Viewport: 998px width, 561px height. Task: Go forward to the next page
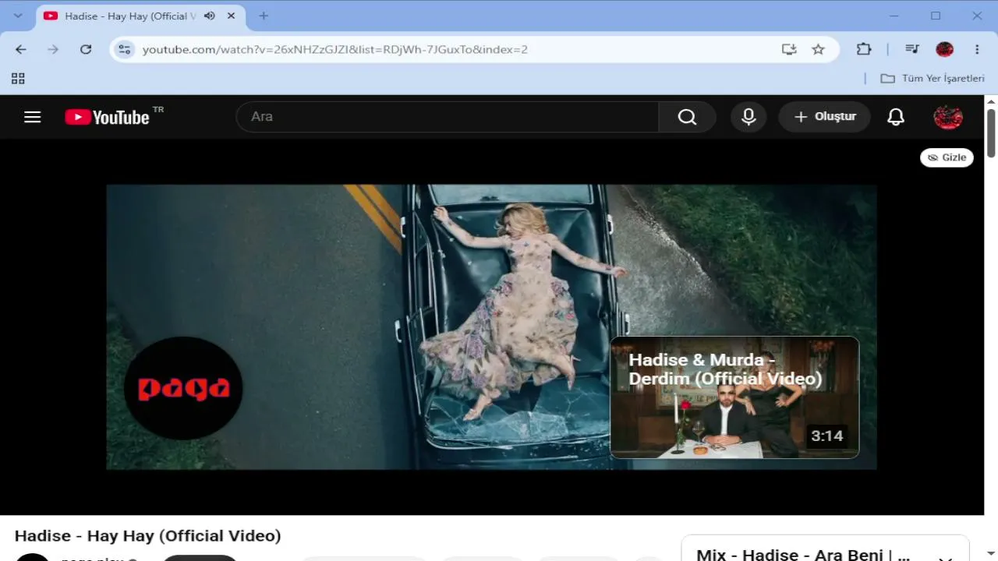click(x=53, y=49)
